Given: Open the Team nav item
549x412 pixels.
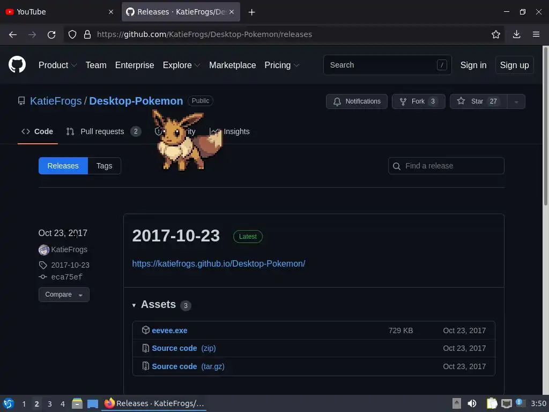Looking at the screenshot, I should click(x=96, y=65).
